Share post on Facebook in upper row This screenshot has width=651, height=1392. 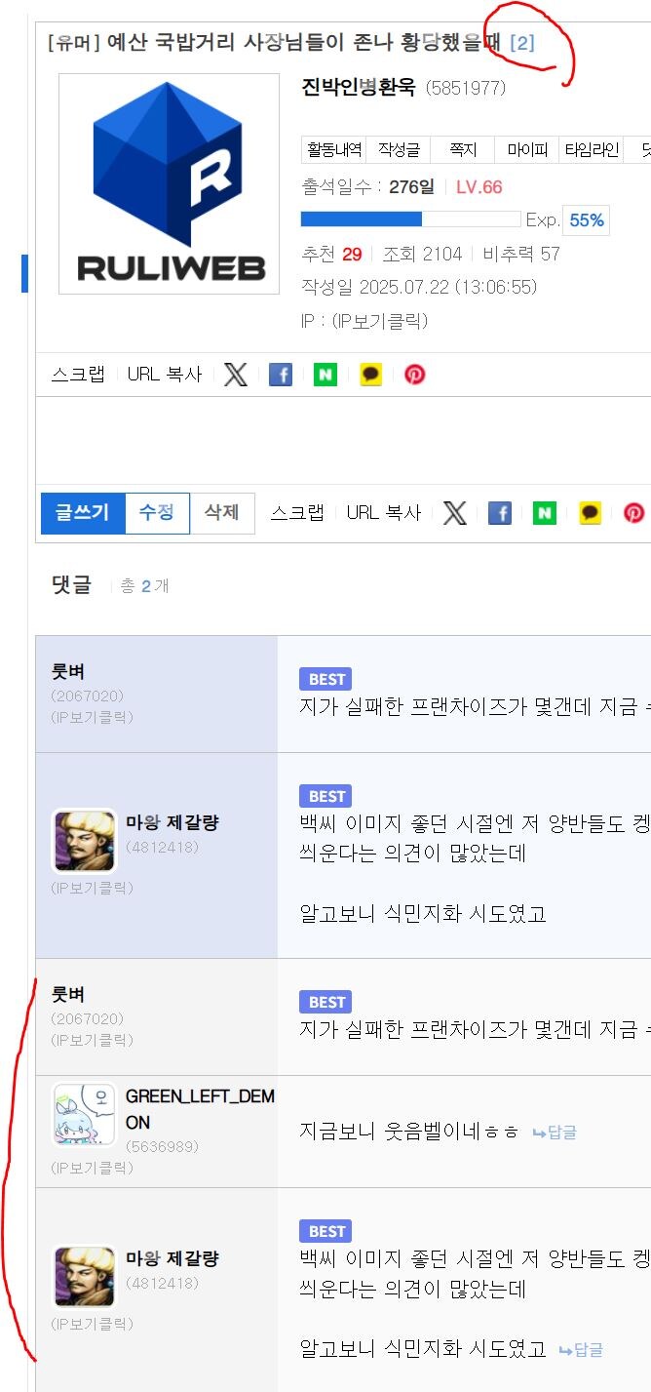(x=281, y=375)
